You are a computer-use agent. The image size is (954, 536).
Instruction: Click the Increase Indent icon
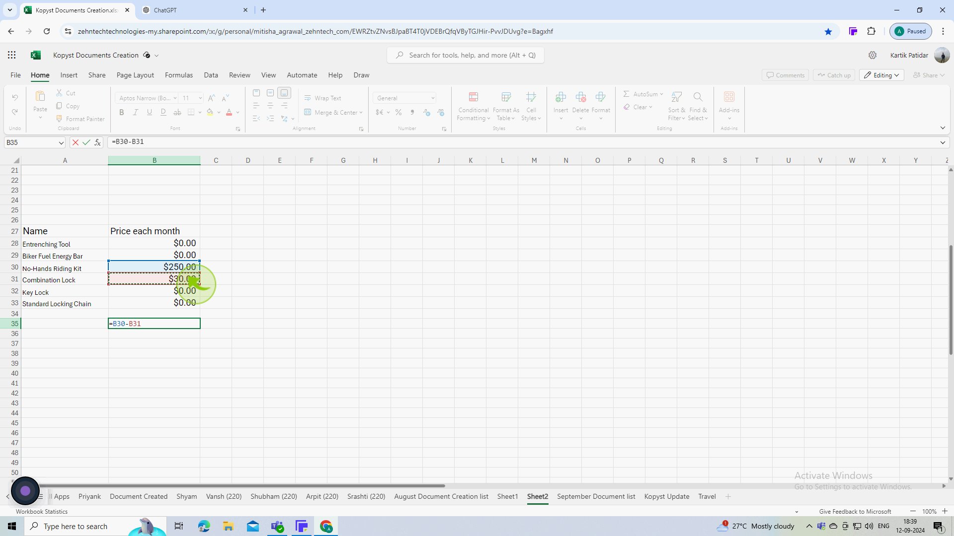point(270,119)
